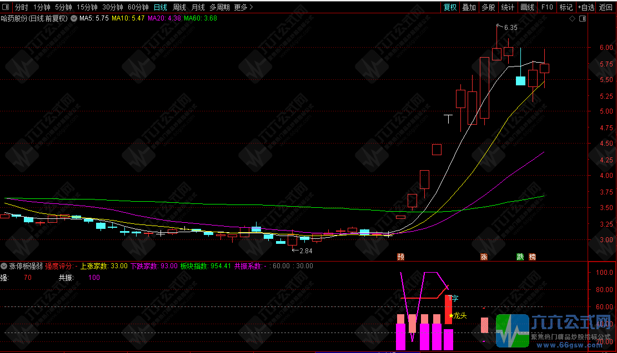The height and width of the screenshot is (353, 617).
Task: Expand the 更多 periods menu
Action: [243, 7]
